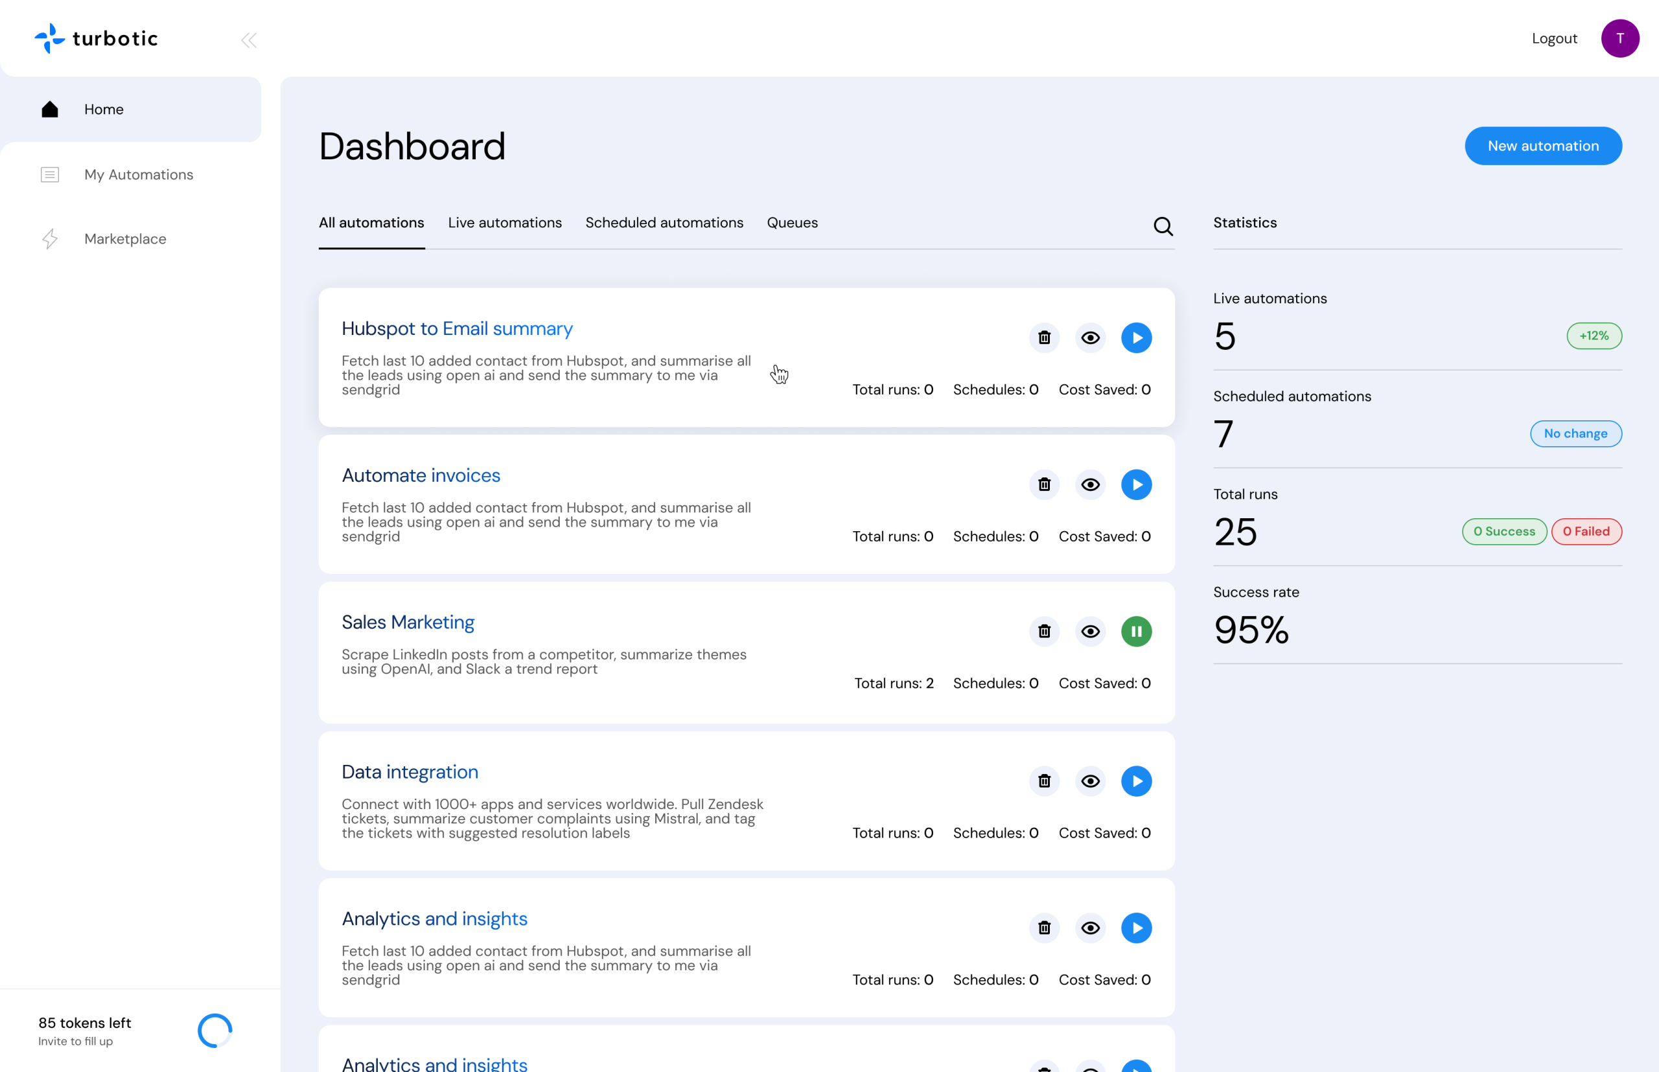Screen dimensions: 1659x1072
Task: Click the Statistics heading
Action: point(1245,223)
